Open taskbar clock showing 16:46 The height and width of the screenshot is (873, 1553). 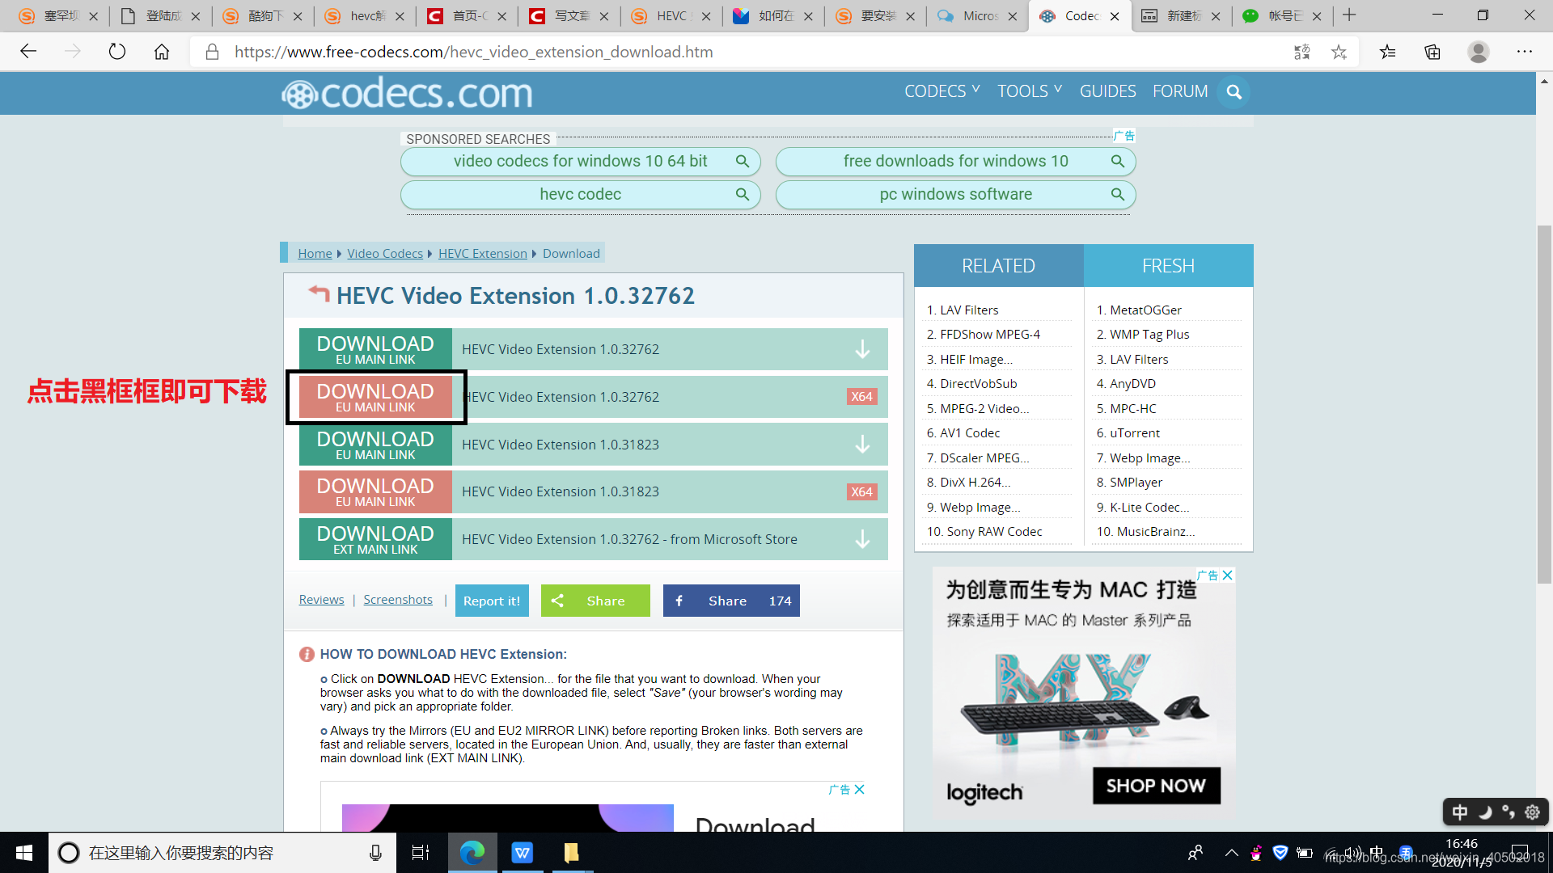(1462, 853)
